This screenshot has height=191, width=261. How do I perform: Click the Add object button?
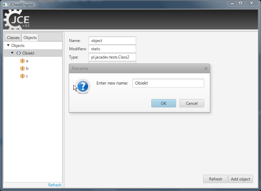[241, 179]
